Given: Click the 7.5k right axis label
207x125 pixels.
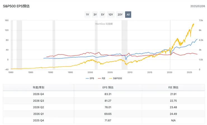Looking at the screenshot, I should pos(201,20).
